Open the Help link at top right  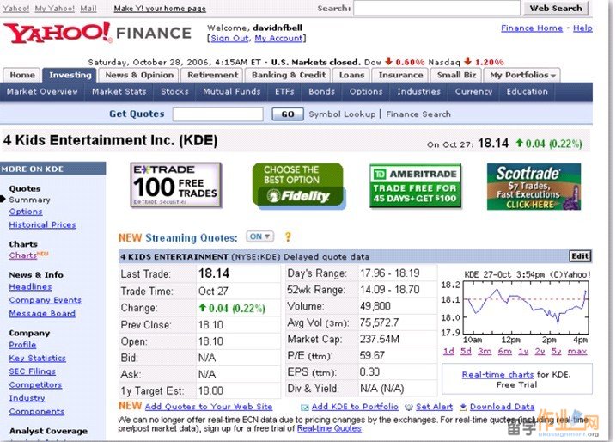tap(582, 28)
